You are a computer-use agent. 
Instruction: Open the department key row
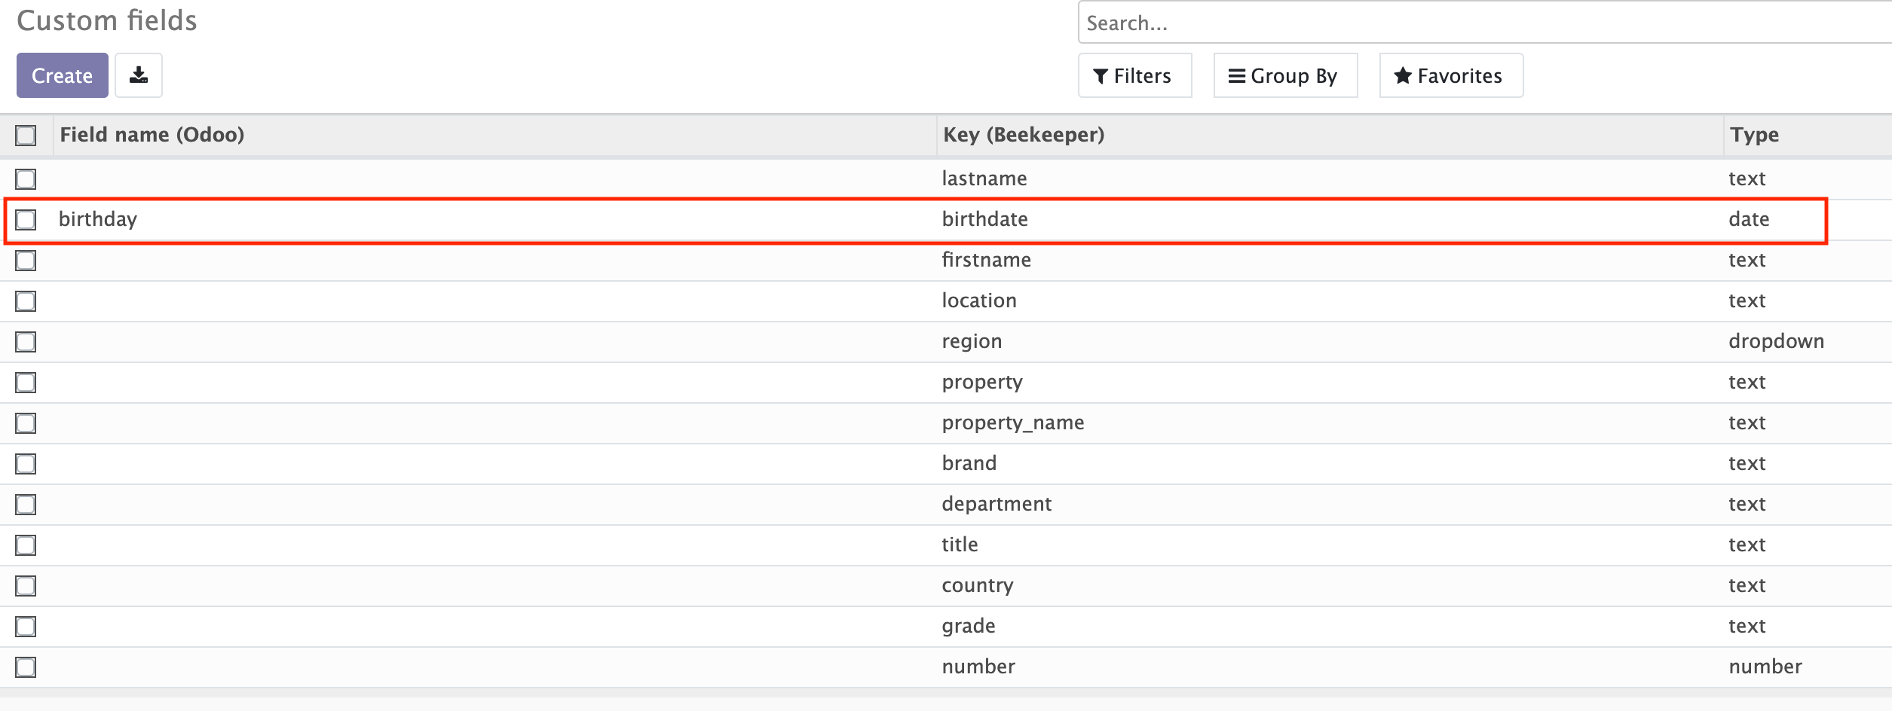[997, 504]
